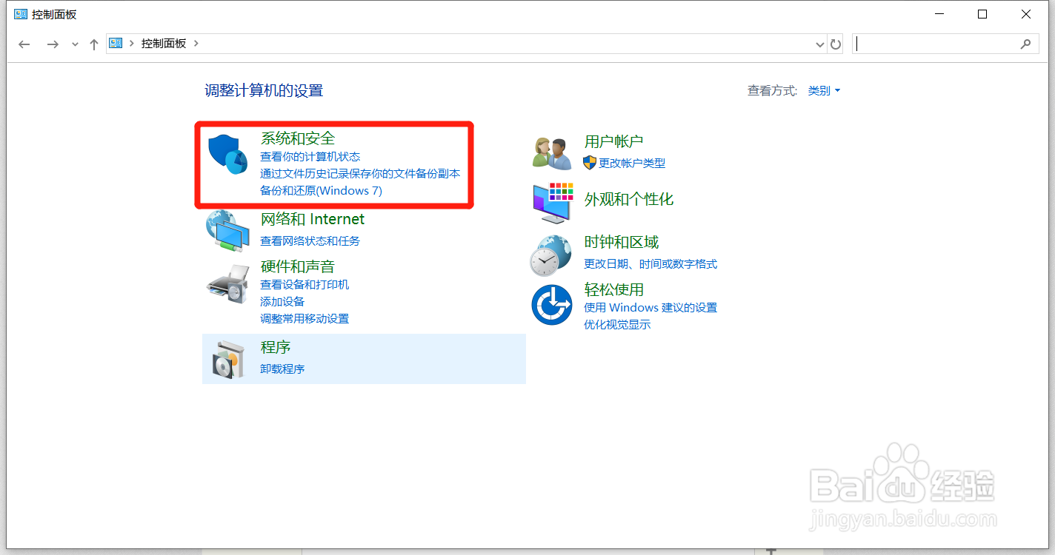Open the User Accounts people icon
This screenshot has height=555, width=1055.
(552, 153)
